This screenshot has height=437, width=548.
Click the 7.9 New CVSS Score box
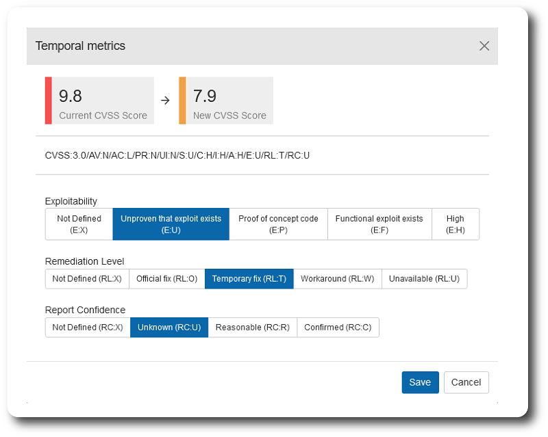(x=227, y=101)
